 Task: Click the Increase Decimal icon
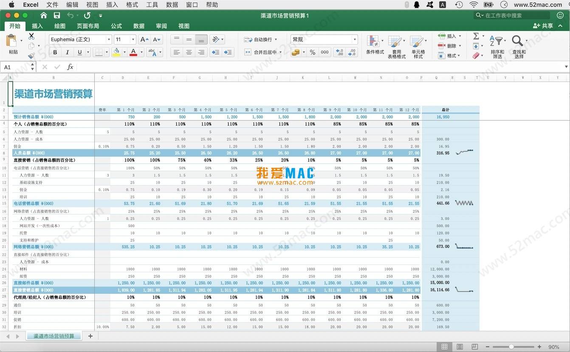click(339, 52)
